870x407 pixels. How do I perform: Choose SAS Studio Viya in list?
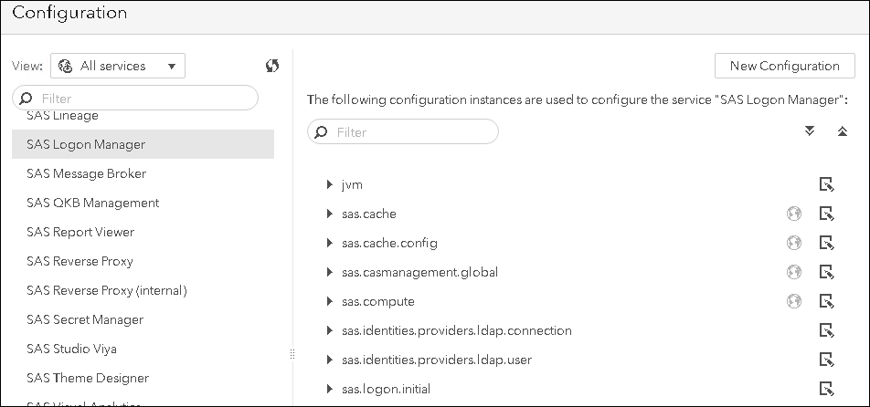point(72,349)
